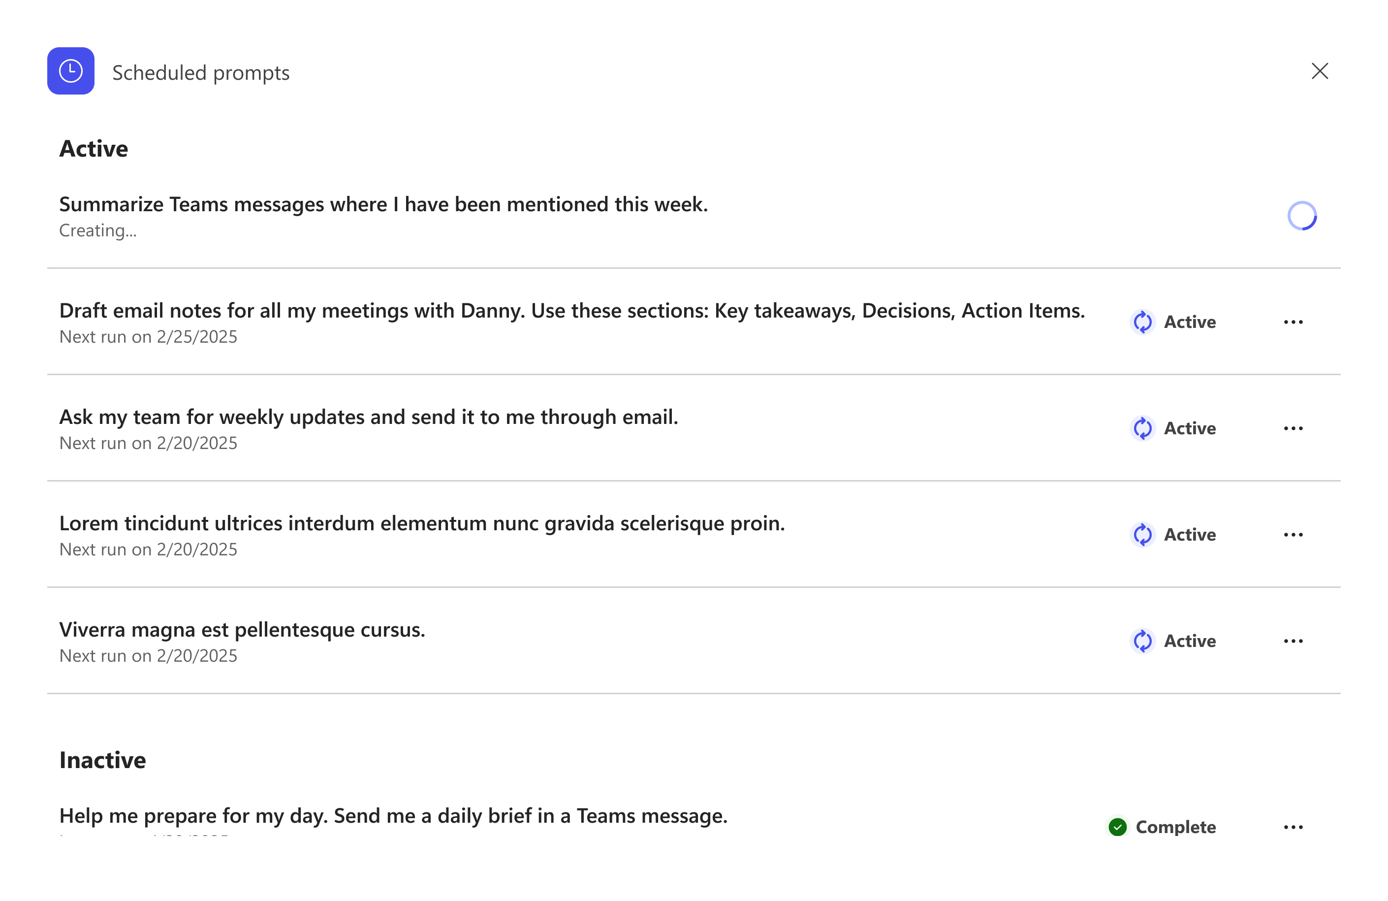Click the recurring icon on Draft email notes row
This screenshot has width=1388, height=901.
1142,322
